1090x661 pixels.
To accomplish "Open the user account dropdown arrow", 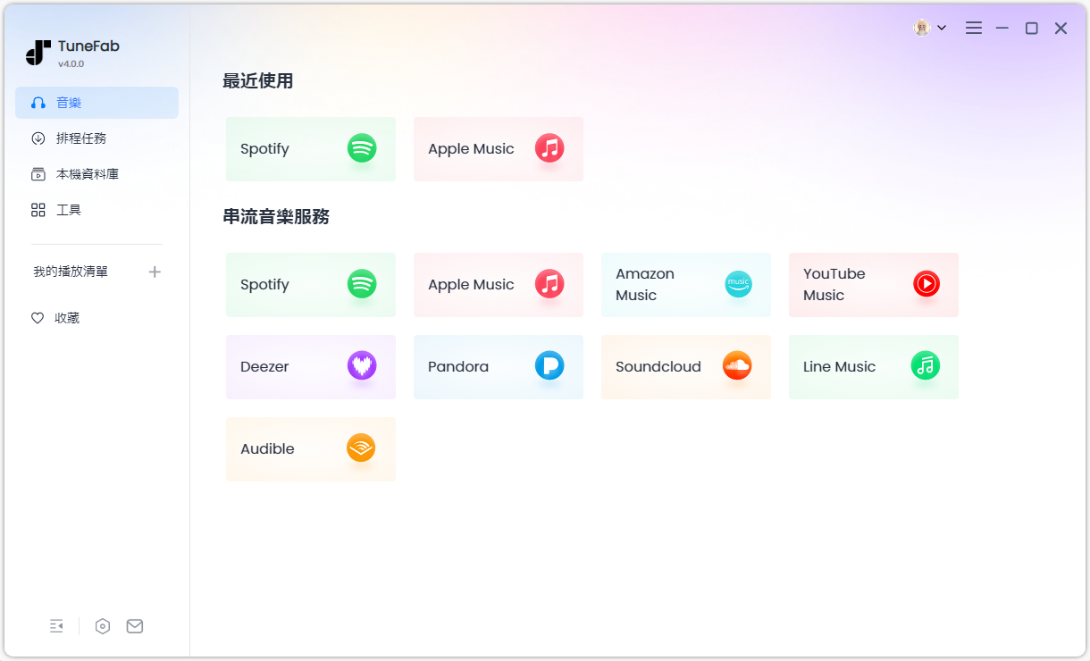I will [942, 28].
